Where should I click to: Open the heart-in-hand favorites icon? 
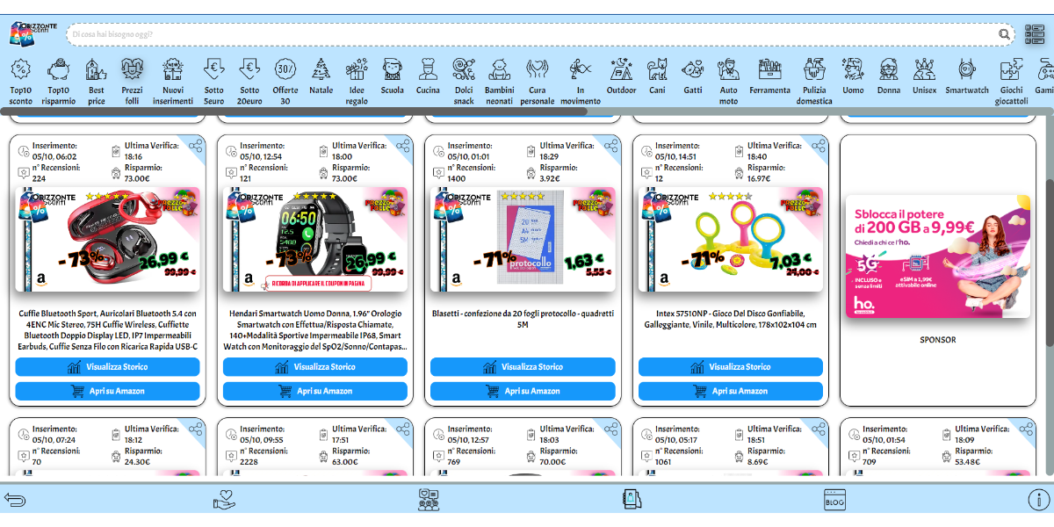(x=224, y=500)
